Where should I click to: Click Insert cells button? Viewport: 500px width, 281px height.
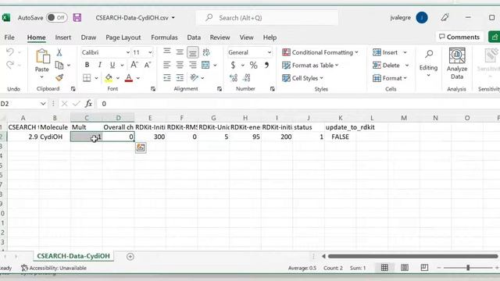pos(385,52)
